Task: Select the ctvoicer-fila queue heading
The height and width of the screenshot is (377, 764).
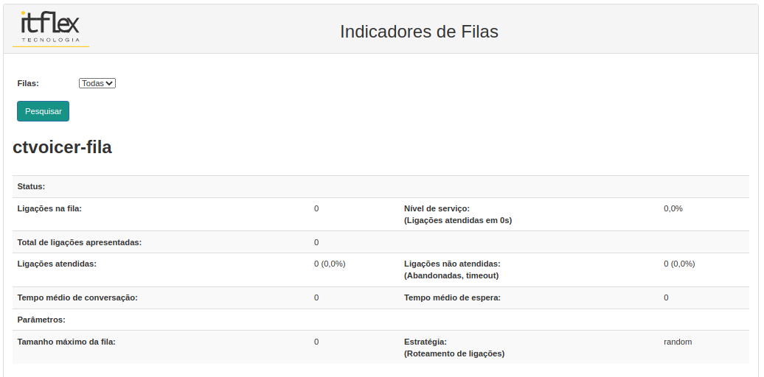Action: point(63,147)
